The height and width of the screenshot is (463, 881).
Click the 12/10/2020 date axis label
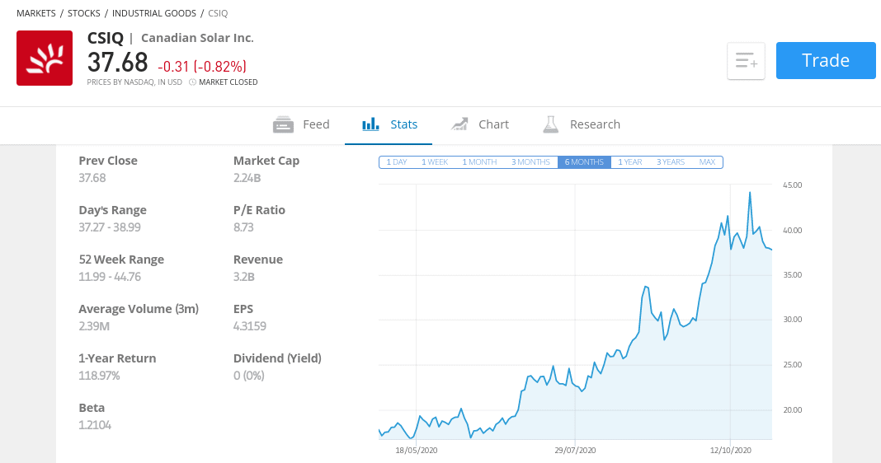point(730,450)
